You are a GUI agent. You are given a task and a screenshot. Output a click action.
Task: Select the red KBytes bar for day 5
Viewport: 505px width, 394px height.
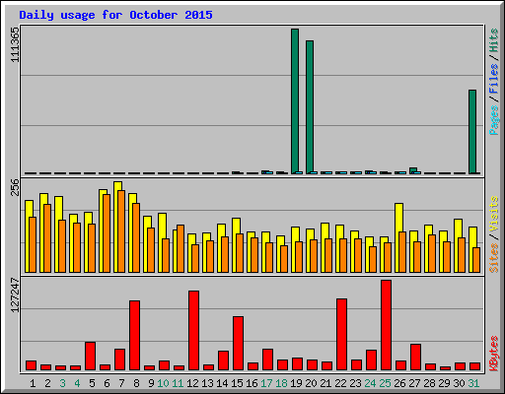click(90, 356)
